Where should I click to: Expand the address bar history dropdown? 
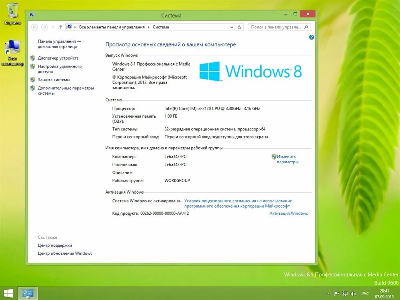click(232, 27)
